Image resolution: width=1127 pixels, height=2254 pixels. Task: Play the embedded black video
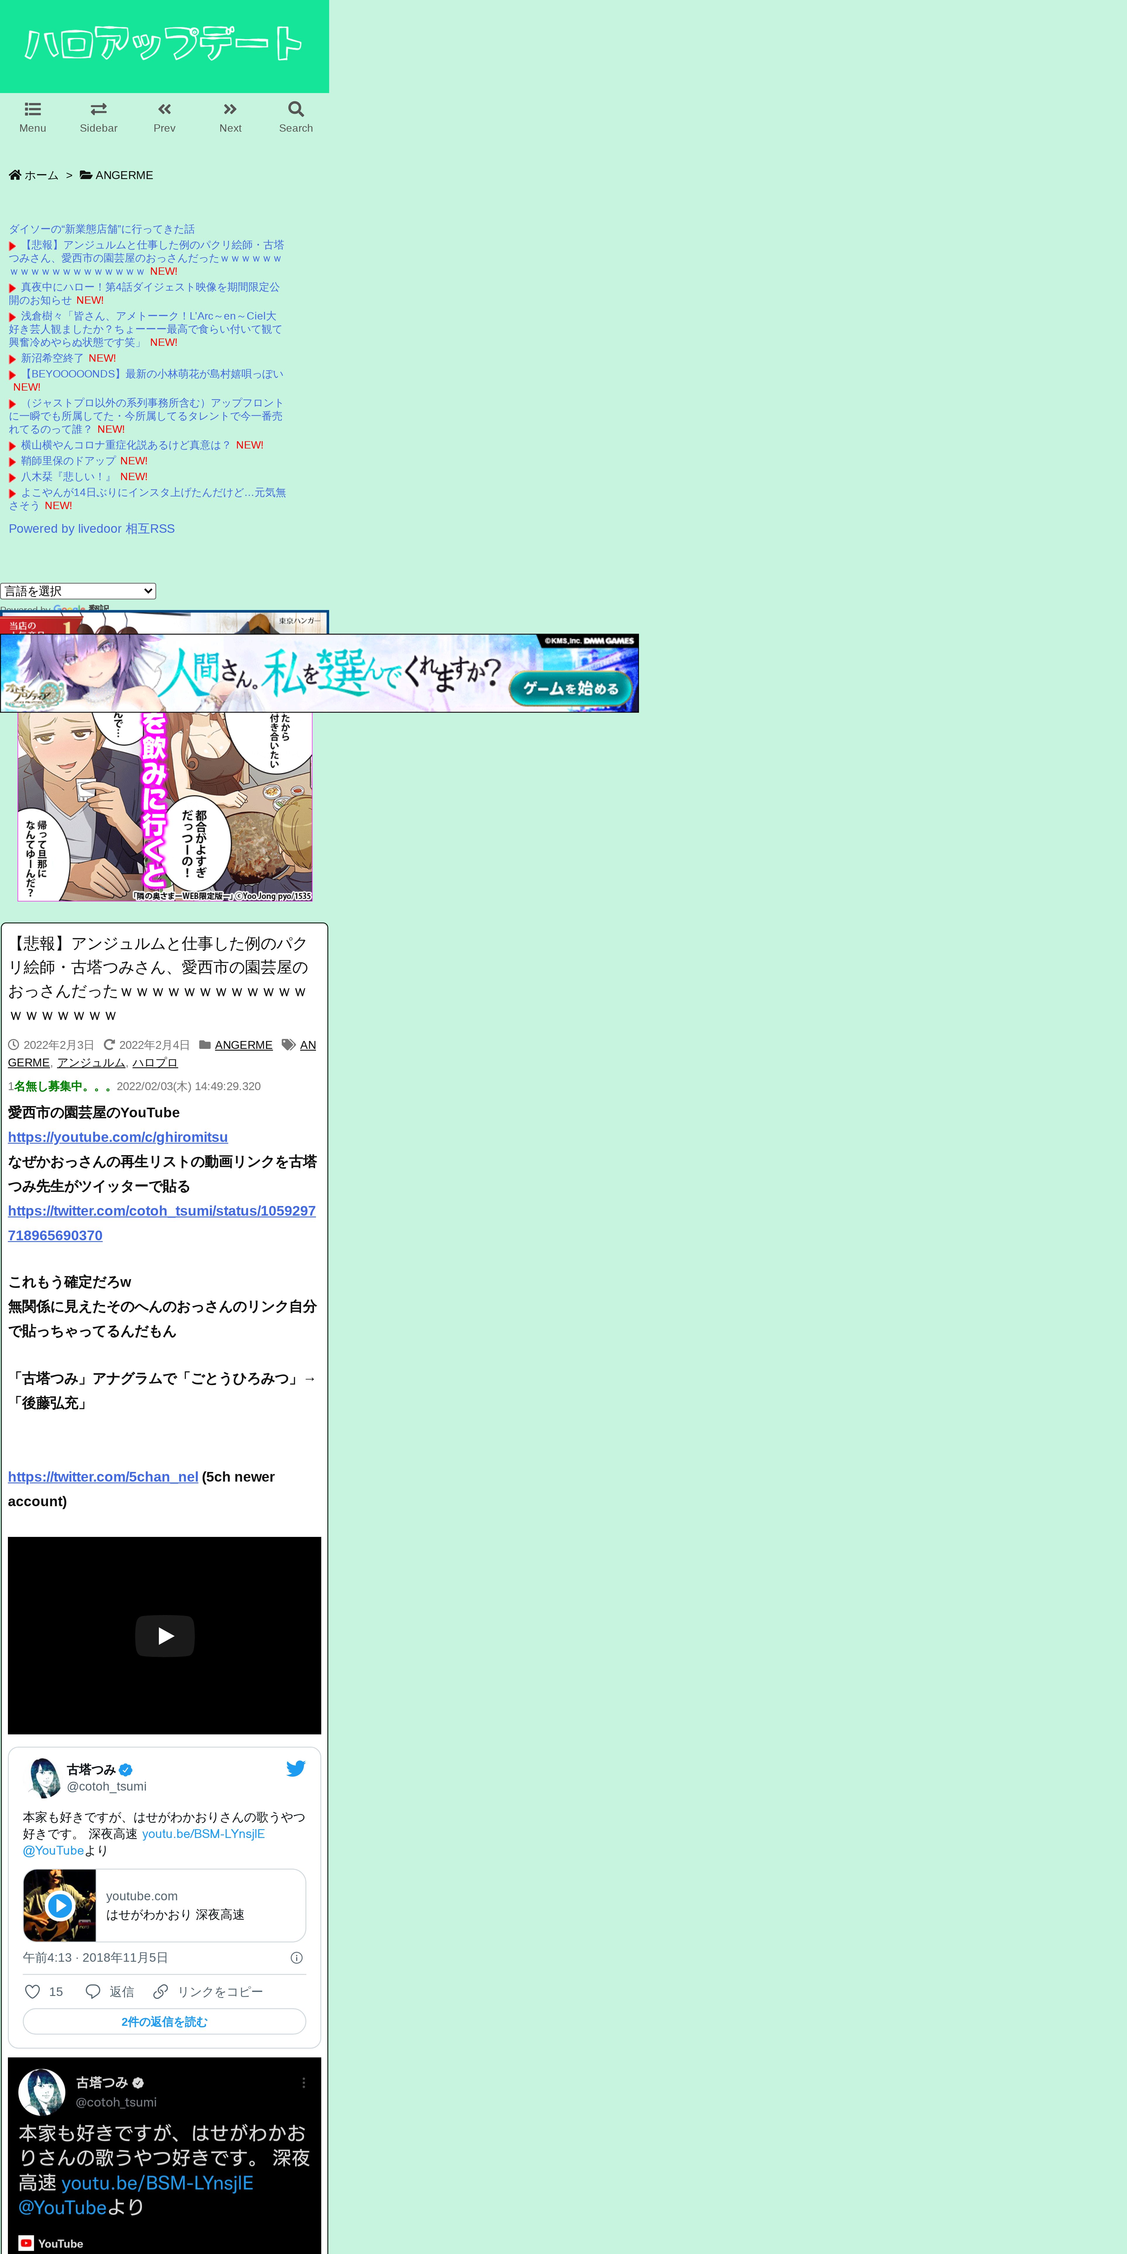(164, 1635)
